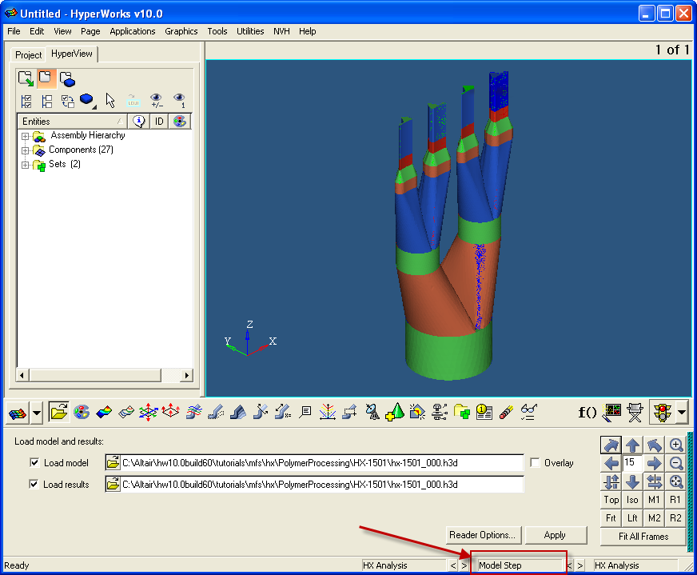
Task: Open the Applications menu
Action: tap(132, 31)
